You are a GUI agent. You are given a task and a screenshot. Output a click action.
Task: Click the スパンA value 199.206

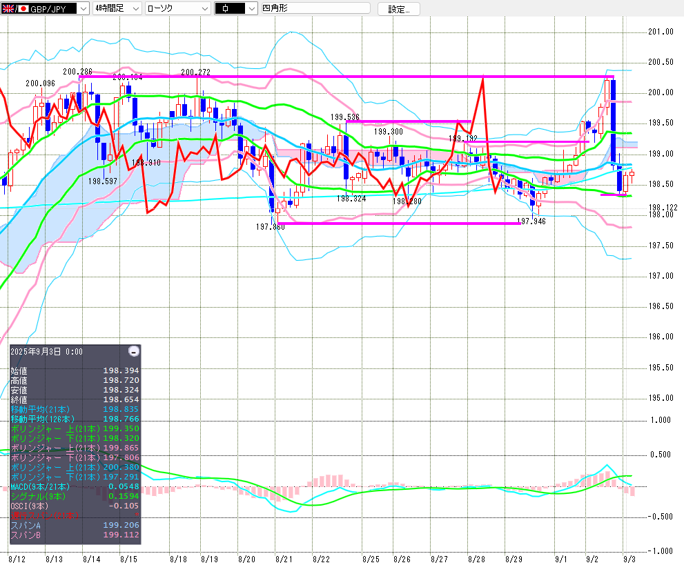click(121, 525)
